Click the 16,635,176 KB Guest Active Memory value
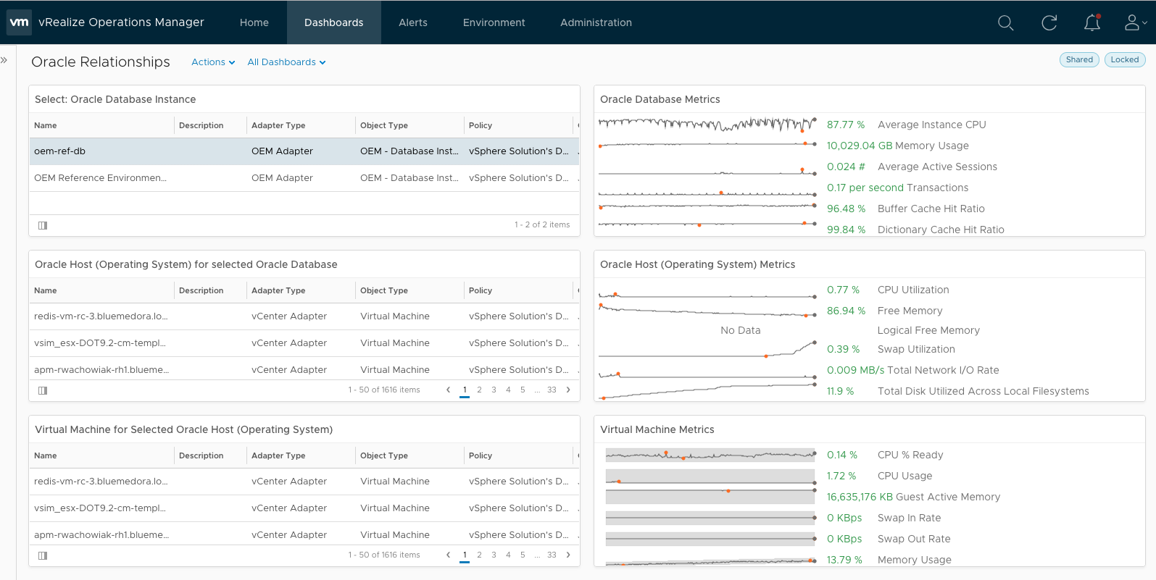The width and height of the screenshot is (1156, 580). (x=860, y=497)
